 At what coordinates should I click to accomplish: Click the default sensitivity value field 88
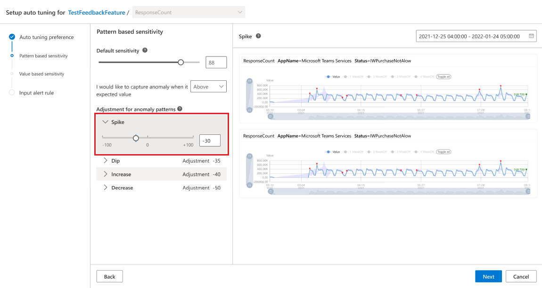coord(216,62)
